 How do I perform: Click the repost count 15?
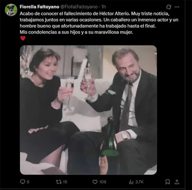click(65, 182)
